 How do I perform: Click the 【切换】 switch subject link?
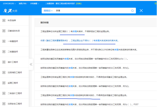pos(79,3)
